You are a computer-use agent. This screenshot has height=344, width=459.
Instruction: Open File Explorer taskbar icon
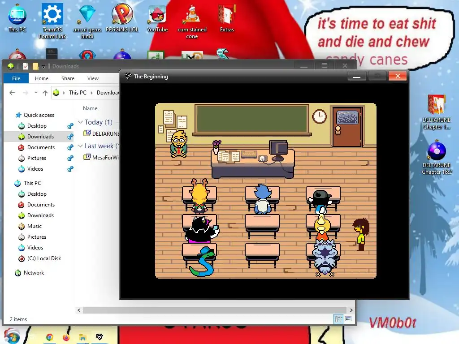click(x=82, y=337)
